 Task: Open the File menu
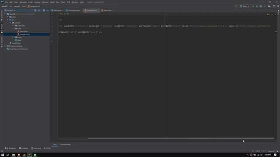click(x=7, y=2)
